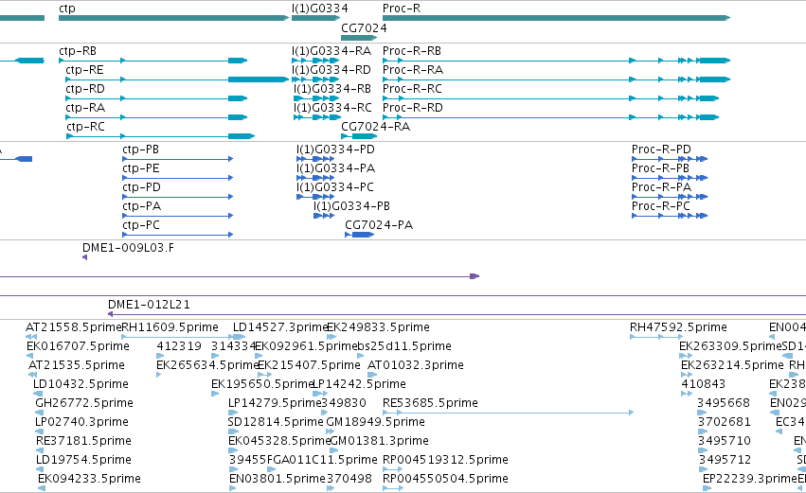Select feature 410843
The image size is (806, 493).
687,395
